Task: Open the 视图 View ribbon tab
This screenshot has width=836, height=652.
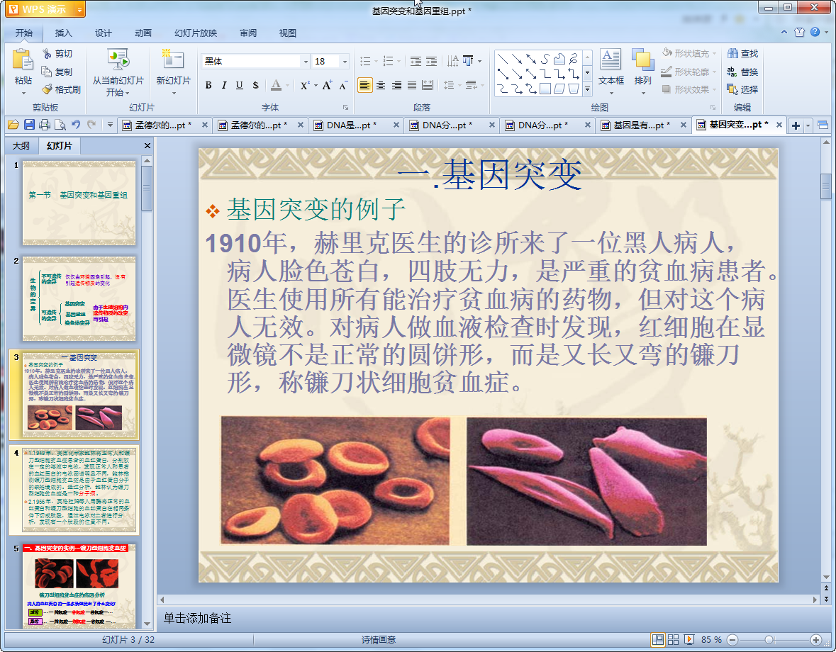Action: click(287, 33)
